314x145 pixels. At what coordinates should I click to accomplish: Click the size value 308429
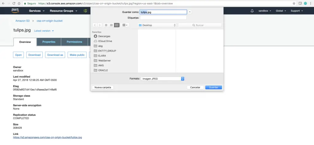pos(17,128)
